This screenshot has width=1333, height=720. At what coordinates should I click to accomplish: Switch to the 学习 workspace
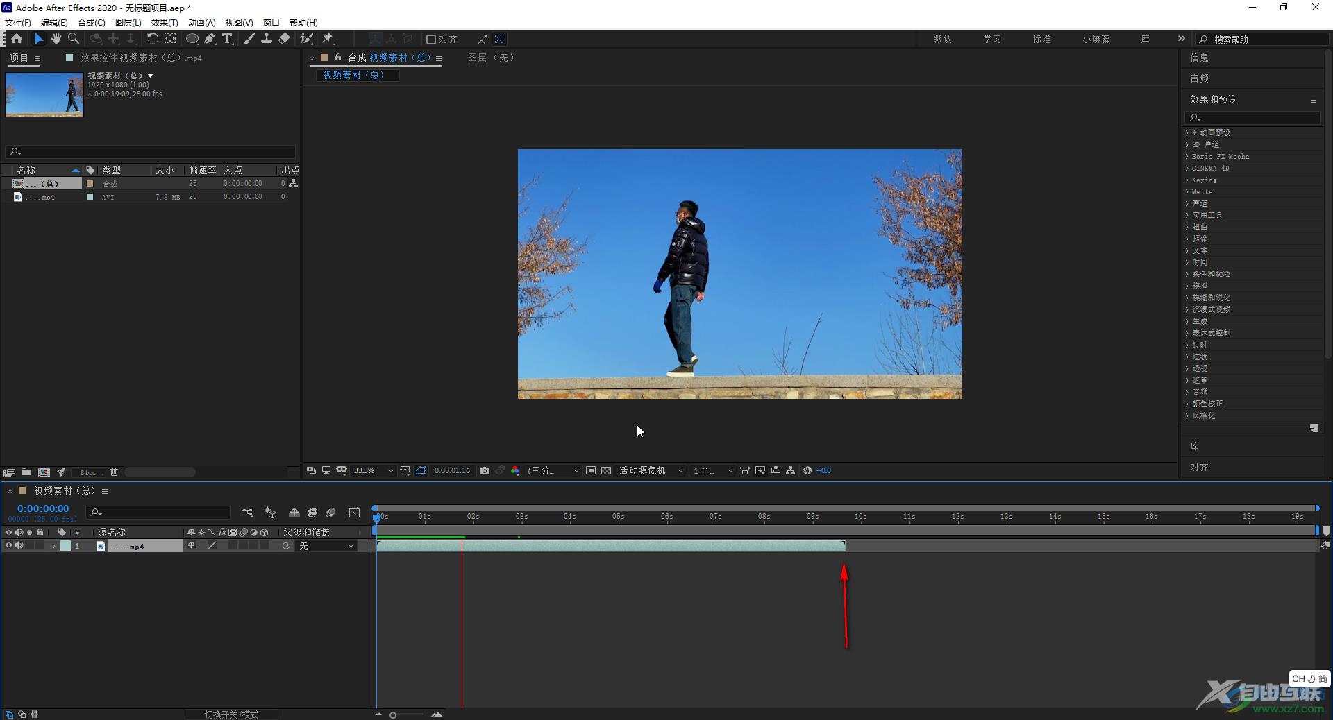(x=992, y=40)
